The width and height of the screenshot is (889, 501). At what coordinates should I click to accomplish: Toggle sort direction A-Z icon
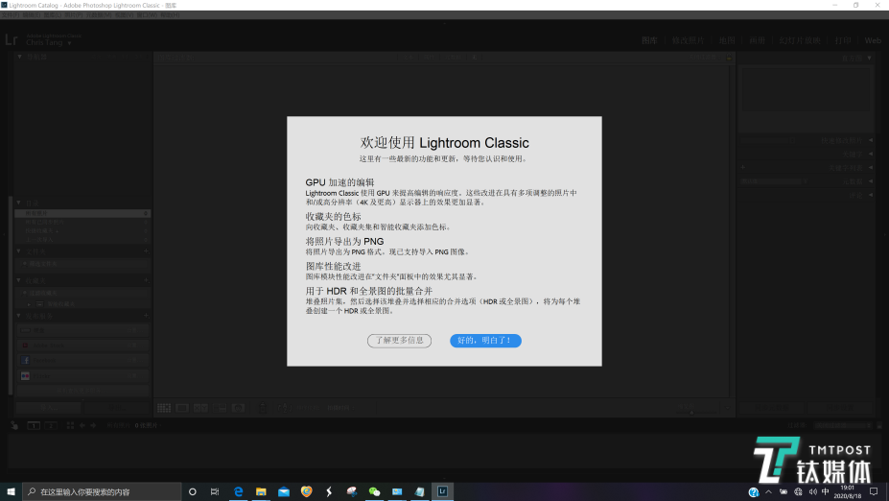pos(284,407)
